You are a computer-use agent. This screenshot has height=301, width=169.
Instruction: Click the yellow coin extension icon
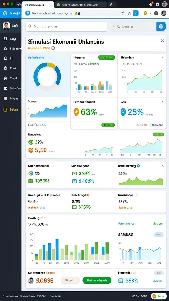(x=145, y=13)
